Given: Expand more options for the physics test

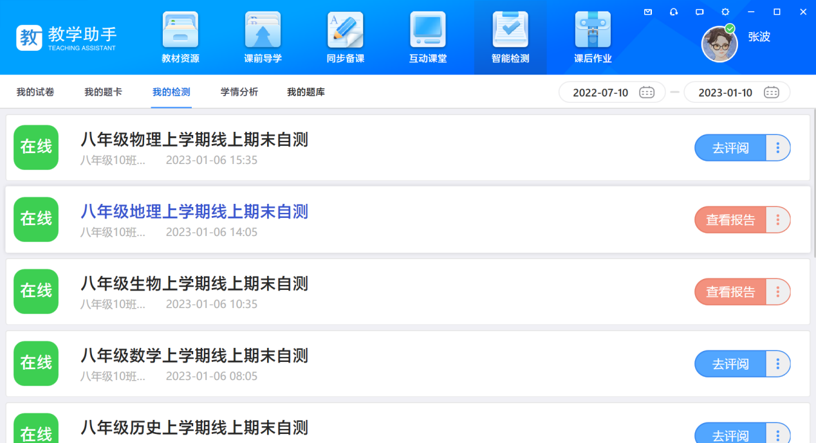Looking at the screenshot, I should [x=778, y=148].
